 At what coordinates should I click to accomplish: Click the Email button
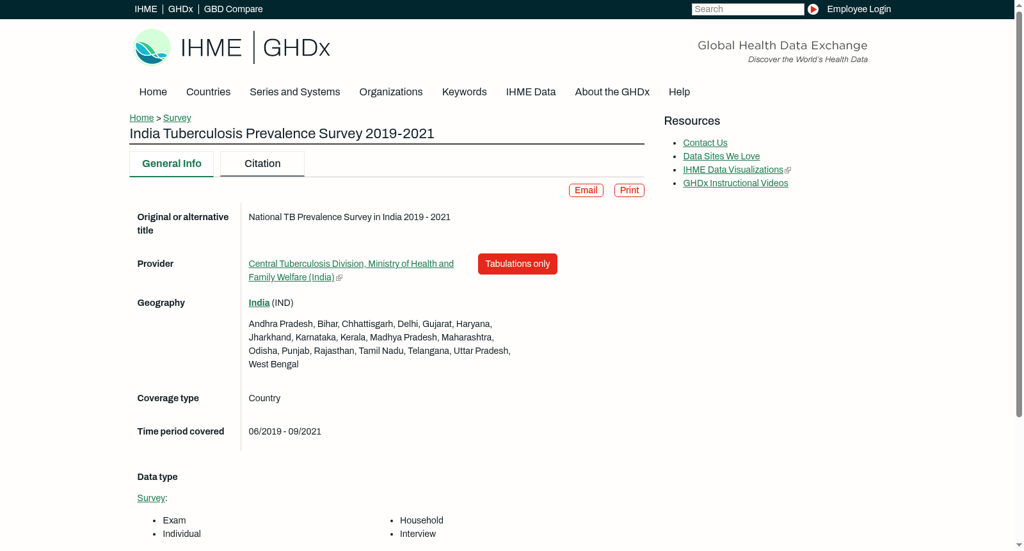[586, 190]
